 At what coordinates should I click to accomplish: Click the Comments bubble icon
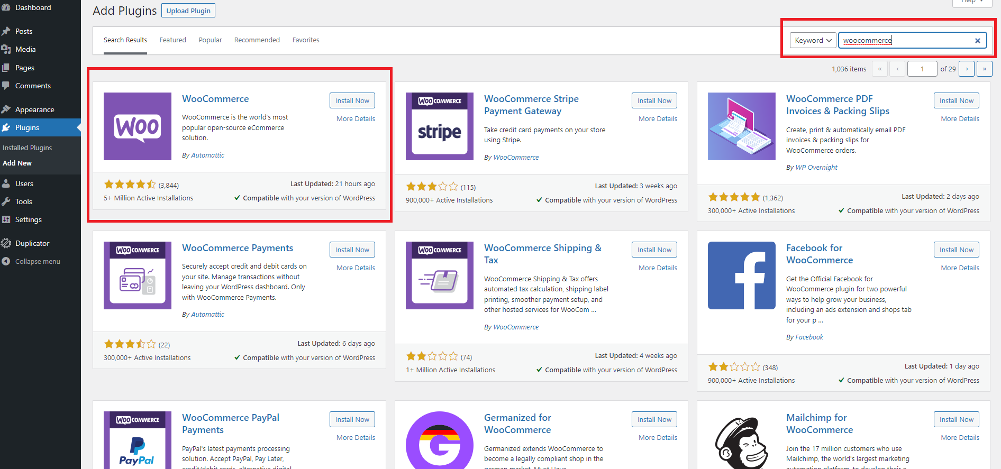point(6,86)
